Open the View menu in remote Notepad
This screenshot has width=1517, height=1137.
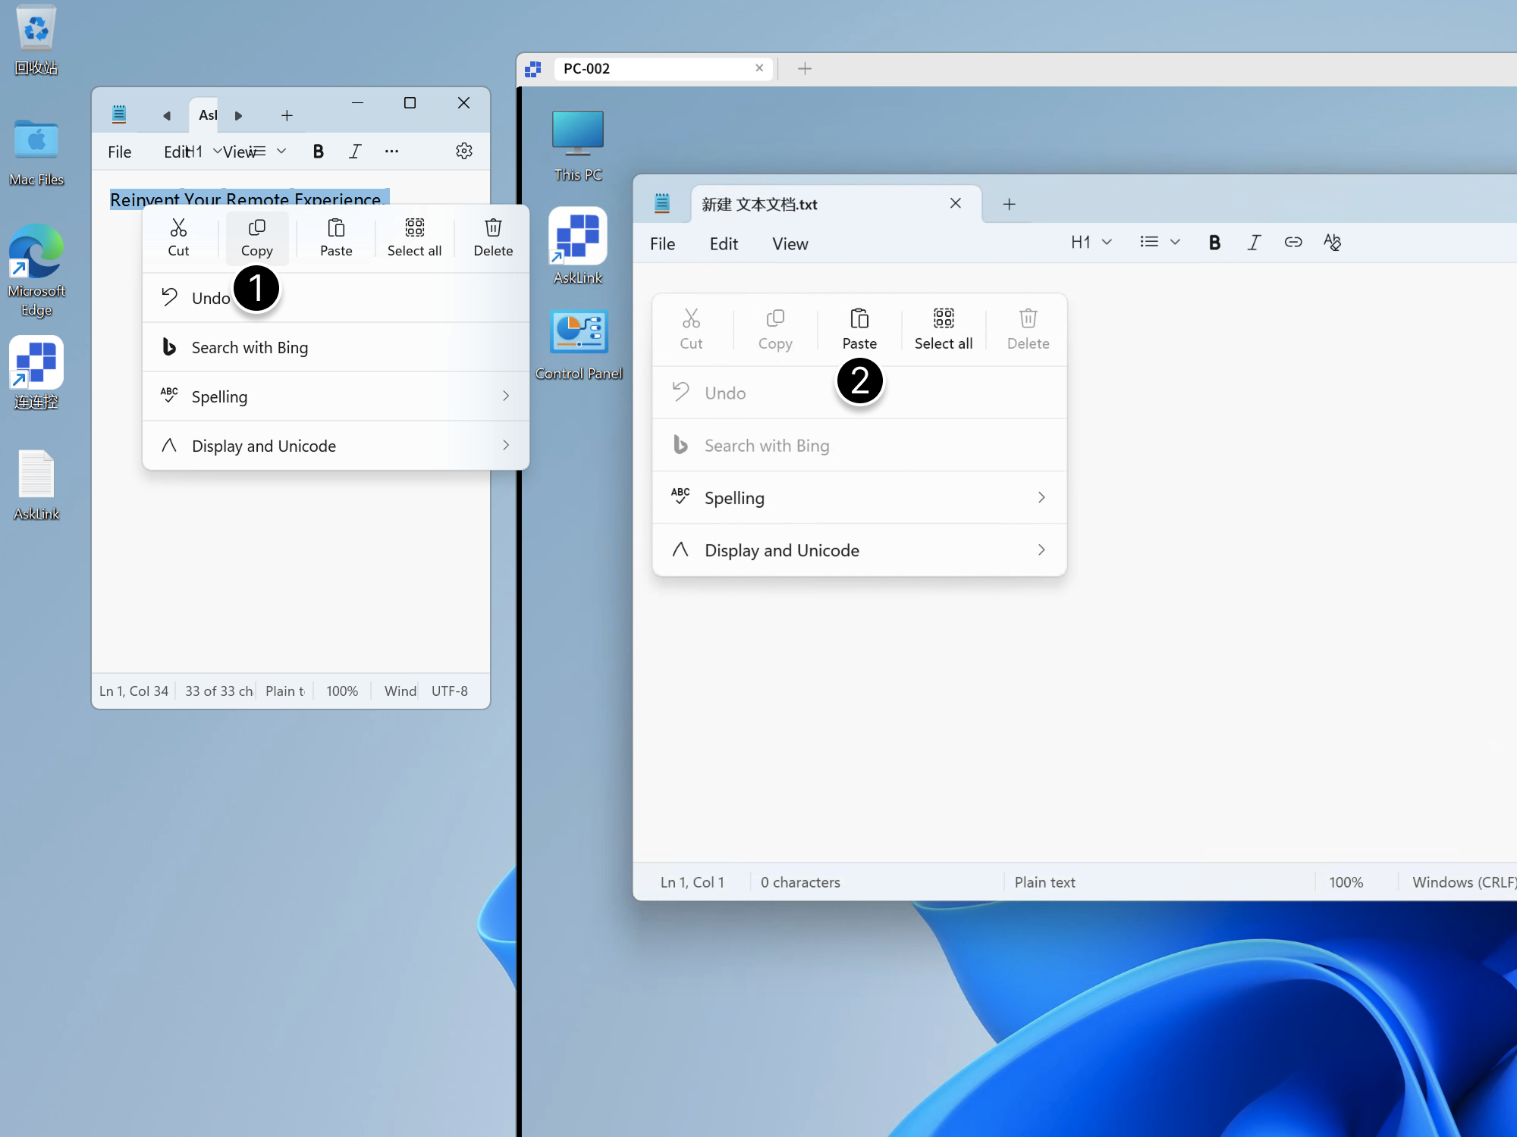point(790,243)
